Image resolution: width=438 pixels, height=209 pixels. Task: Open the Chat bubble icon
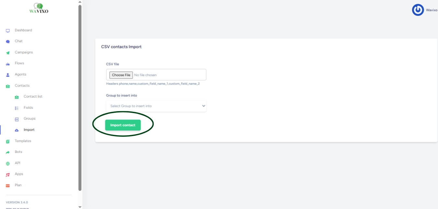(8, 41)
